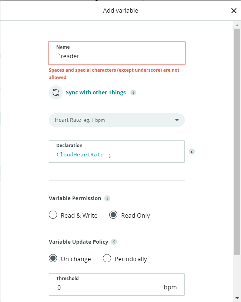Click the scrollbar up arrow

[237, 25]
